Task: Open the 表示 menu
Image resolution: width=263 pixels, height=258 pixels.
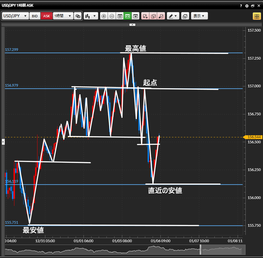Action: tap(199, 16)
